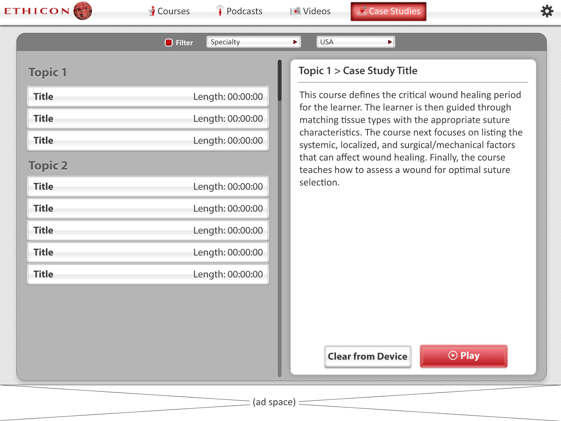This screenshot has height=421, width=561.
Task: Switch to the Podcasts tab
Action: [x=239, y=11]
